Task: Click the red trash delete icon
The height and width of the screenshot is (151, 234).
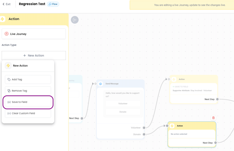Action: tap(214, 118)
